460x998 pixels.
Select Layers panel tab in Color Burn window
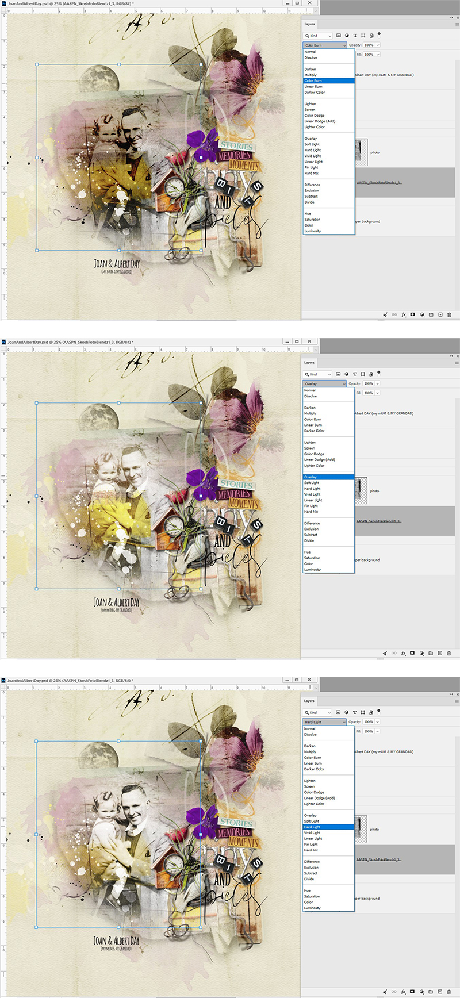(309, 24)
